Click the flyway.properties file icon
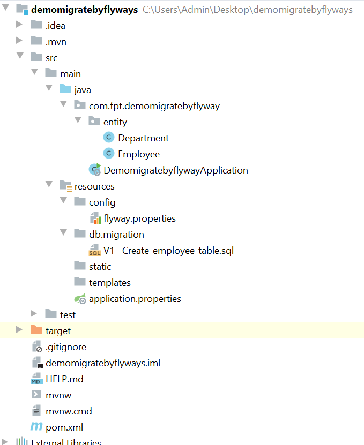This screenshot has width=364, height=445. 95,218
